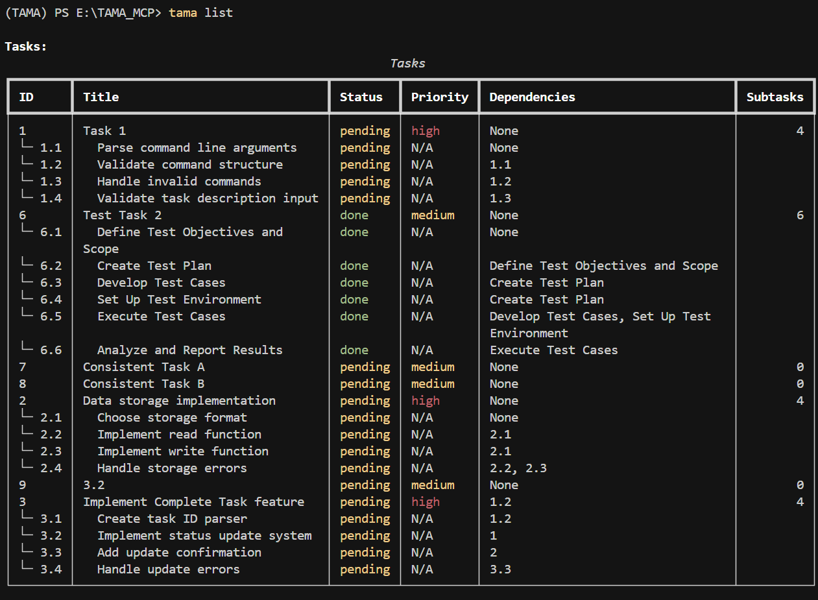Click 'Consistent Task B' title
Viewport: 818px width, 600px height.
[144, 383]
